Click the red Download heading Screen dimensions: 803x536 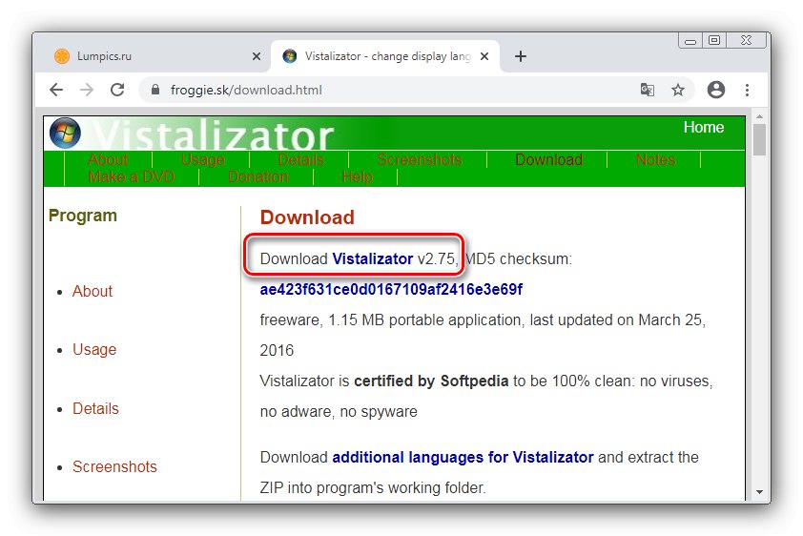tap(307, 217)
